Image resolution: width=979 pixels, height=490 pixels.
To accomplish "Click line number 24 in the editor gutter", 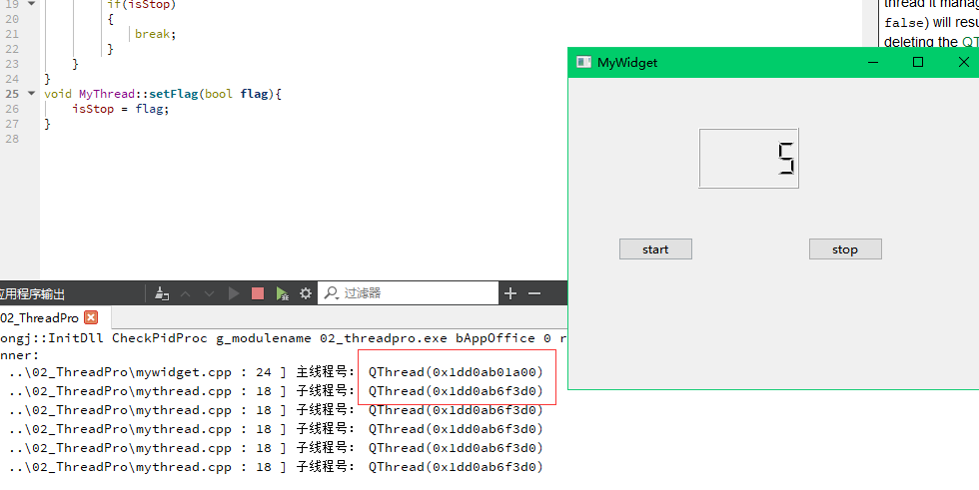I will click(12, 79).
